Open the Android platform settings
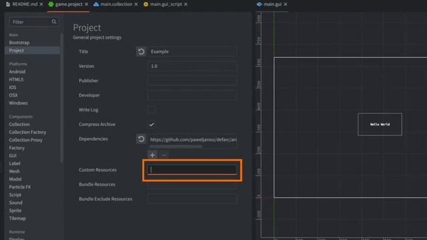The image size is (427, 240). 17,71
